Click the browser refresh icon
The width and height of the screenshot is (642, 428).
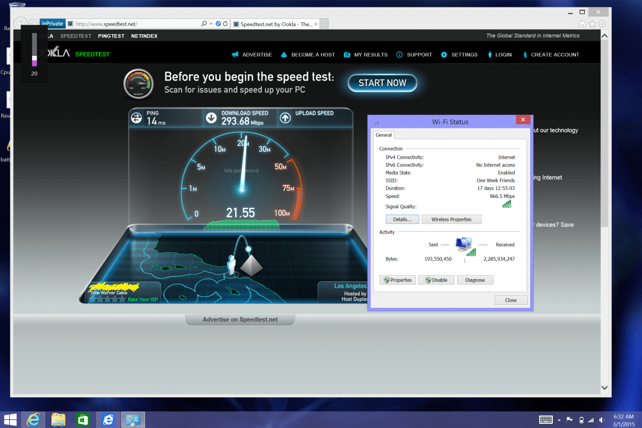pyautogui.click(x=225, y=24)
